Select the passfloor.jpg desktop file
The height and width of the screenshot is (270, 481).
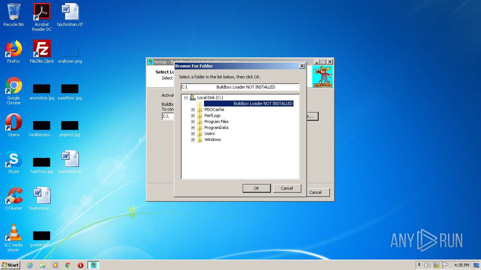(70, 91)
